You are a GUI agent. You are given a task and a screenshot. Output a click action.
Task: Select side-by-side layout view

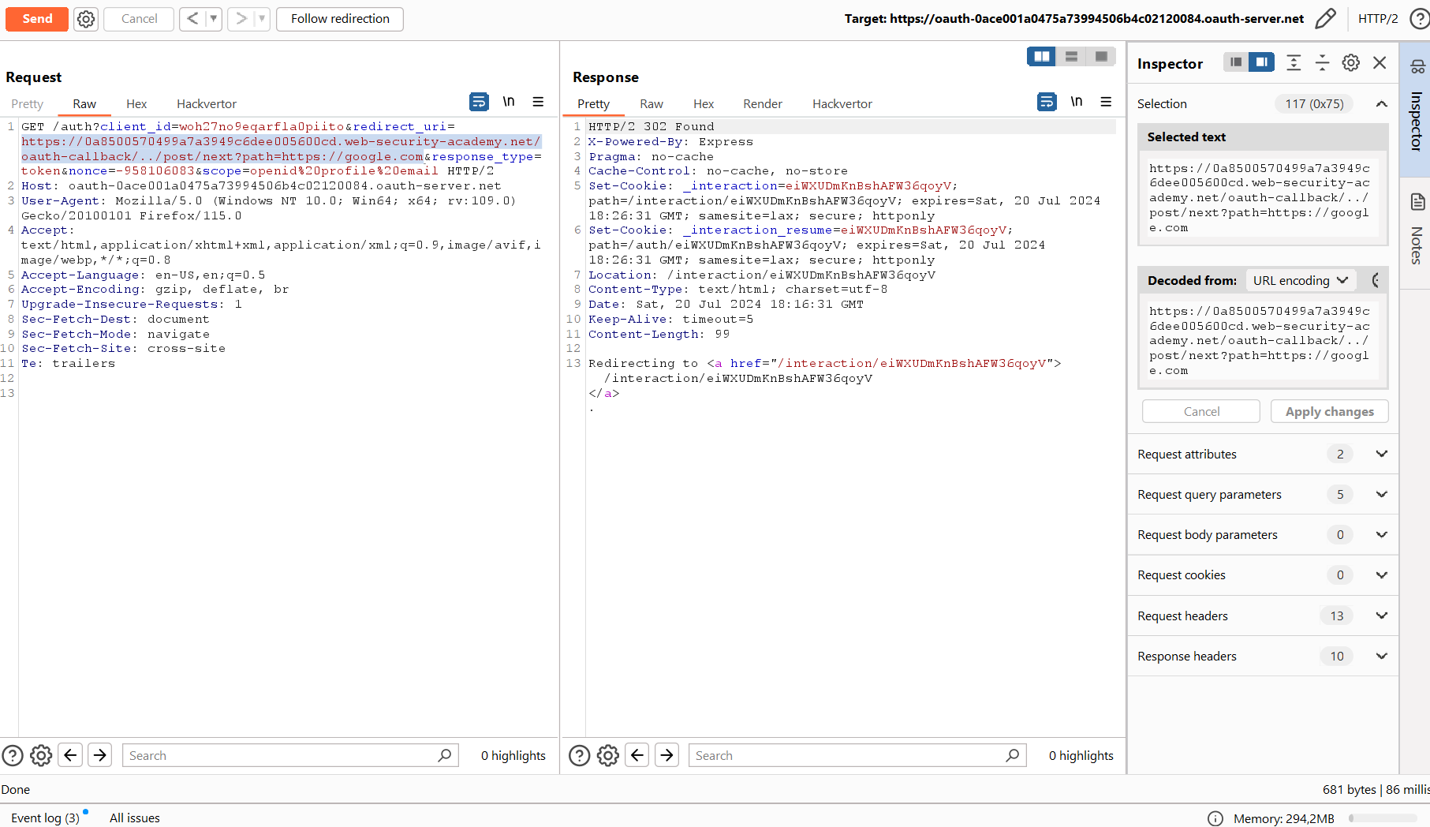pyautogui.click(x=1042, y=56)
